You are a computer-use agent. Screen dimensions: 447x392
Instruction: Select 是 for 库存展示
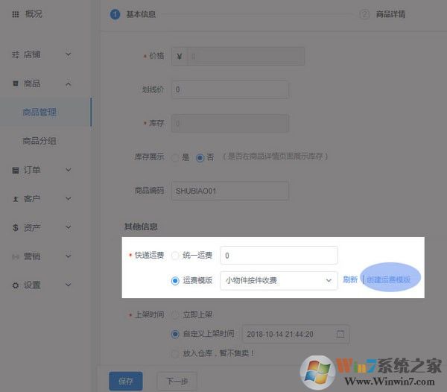point(175,157)
